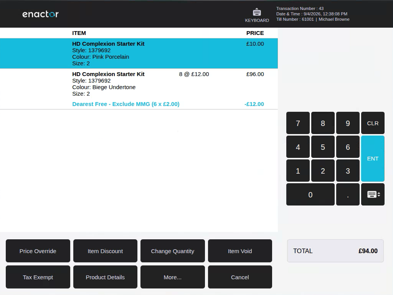Click Transaction Number : 43 text
This screenshot has width=393, height=295.
[x=300, y=8]
